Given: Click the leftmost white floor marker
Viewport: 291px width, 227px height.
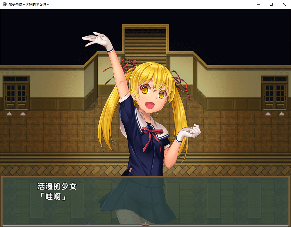Looking at the screenshot, I should [x=9, y=113].
